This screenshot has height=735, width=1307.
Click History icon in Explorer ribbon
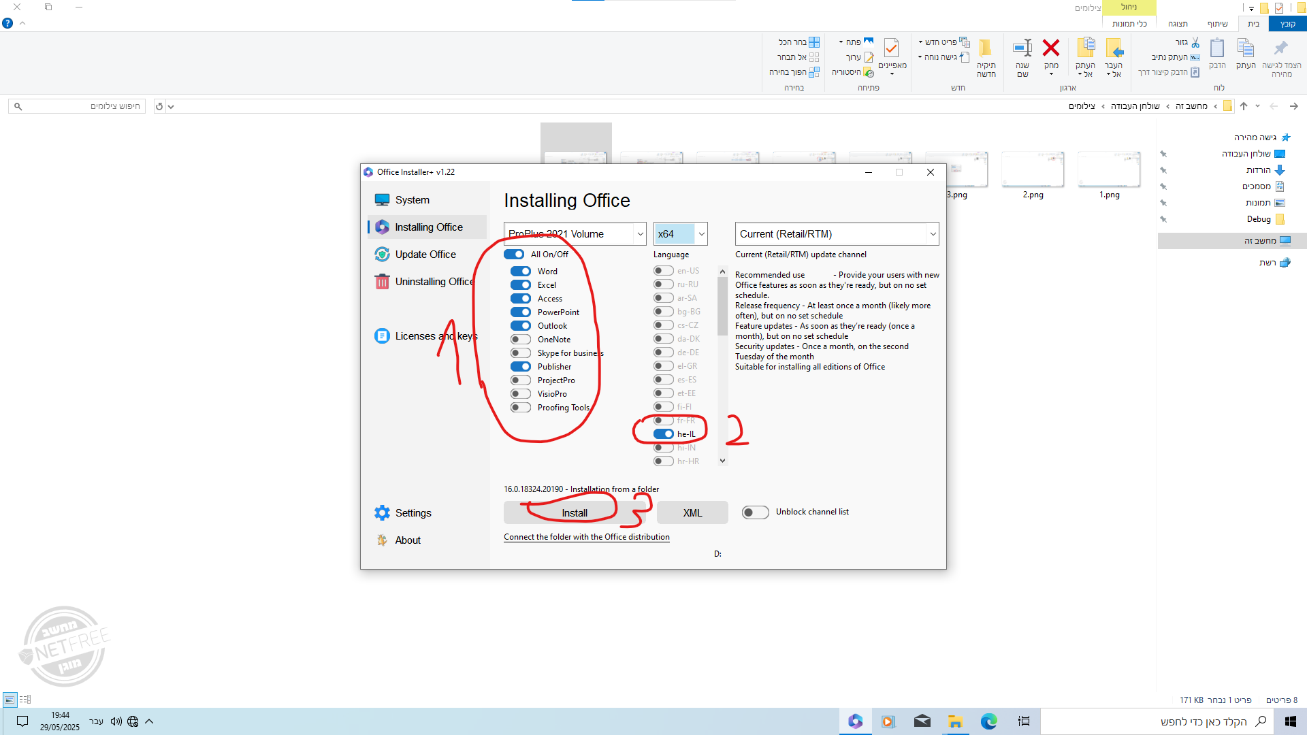(869, 72)
